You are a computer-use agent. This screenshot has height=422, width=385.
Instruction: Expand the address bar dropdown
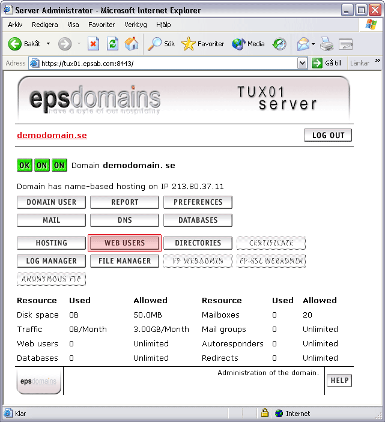pos(302,63)
